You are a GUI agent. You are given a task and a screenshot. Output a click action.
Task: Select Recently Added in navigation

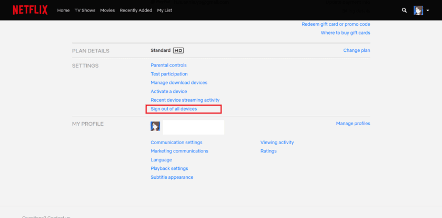(x=136, y=10)
